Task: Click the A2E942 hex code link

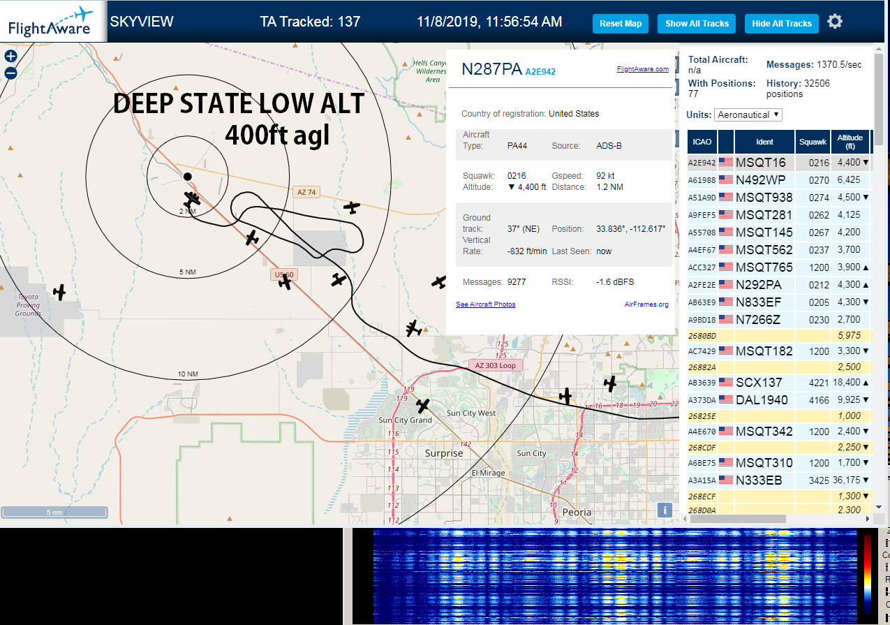Action: (x=540, y=71)
